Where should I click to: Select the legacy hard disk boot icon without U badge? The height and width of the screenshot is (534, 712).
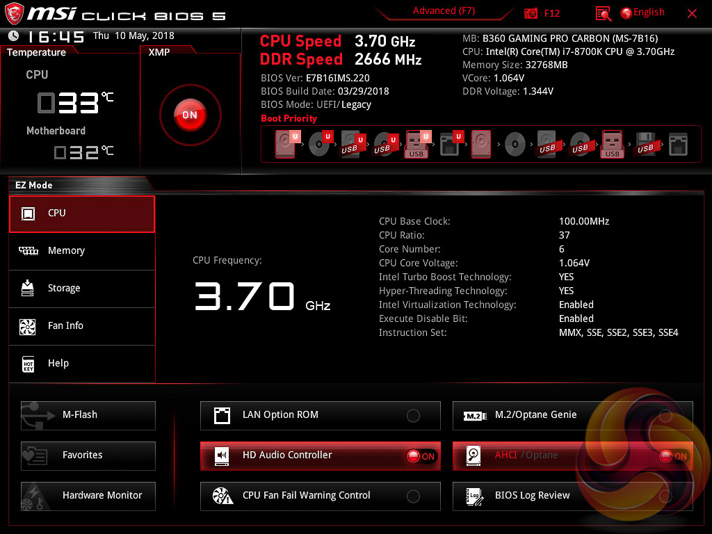pyautogui.click(x=481, y=144)
